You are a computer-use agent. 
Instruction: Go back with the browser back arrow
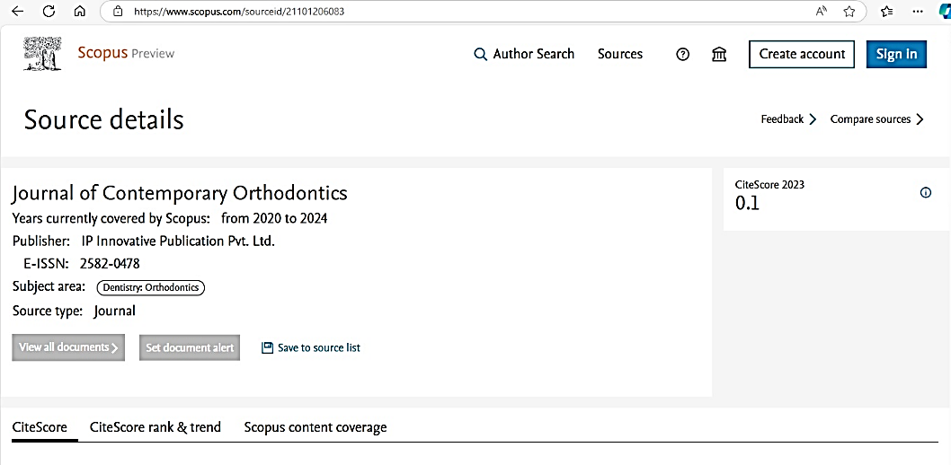[18, 11]
